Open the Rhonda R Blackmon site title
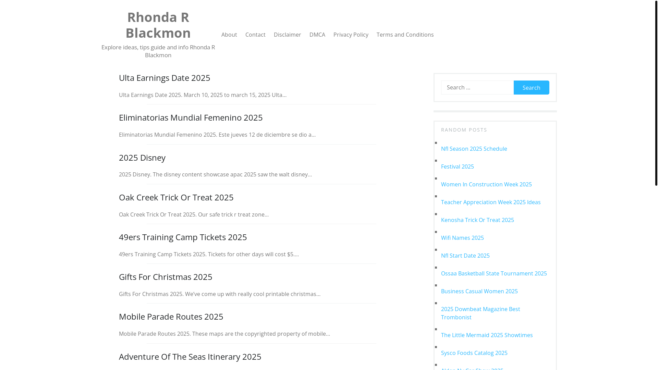Viewport: 658px width, 370px height. tap(158, 25)
